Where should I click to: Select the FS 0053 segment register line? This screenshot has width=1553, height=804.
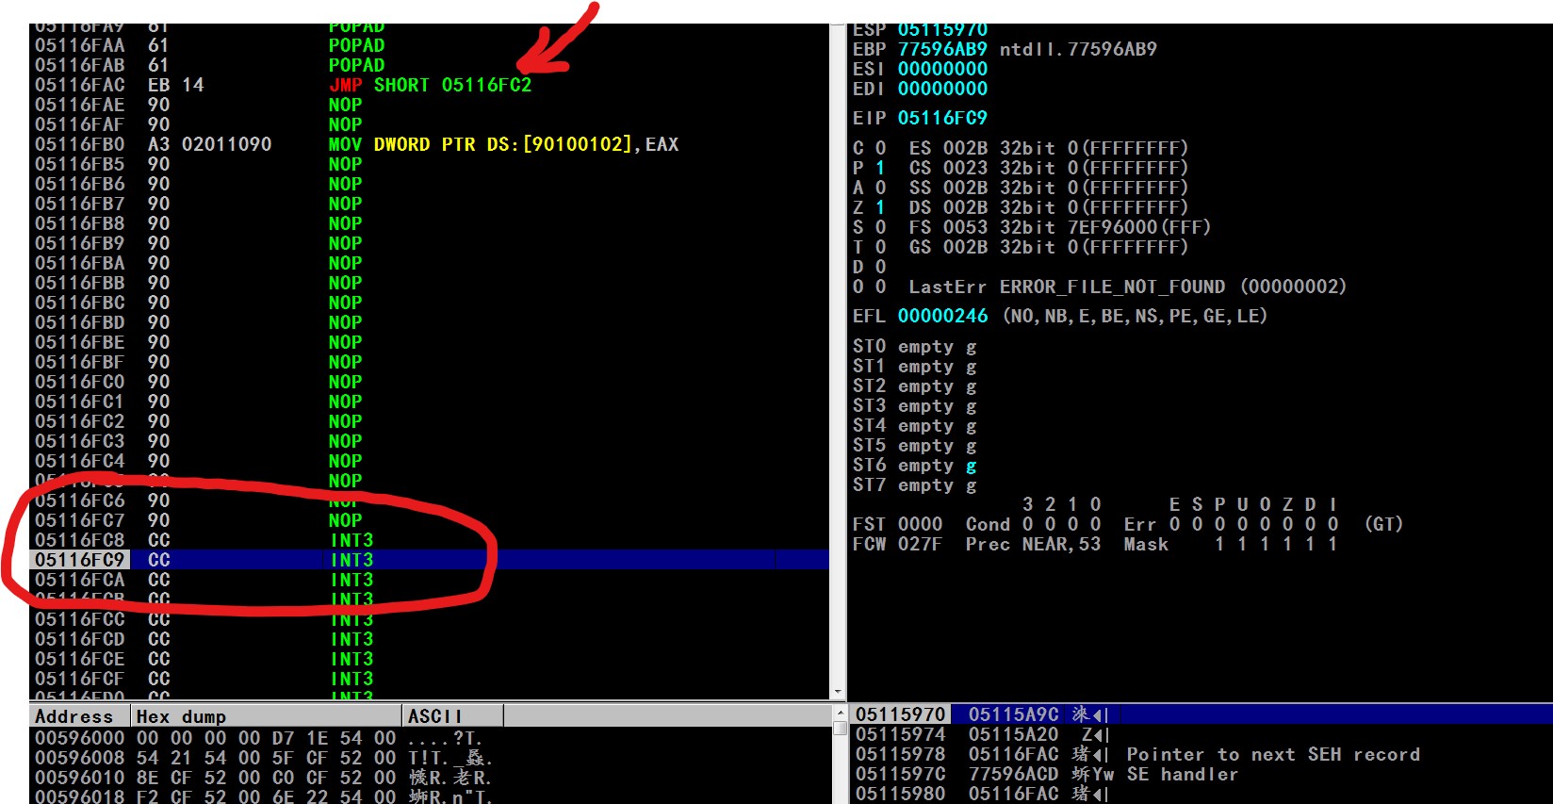click(1059, 227)
